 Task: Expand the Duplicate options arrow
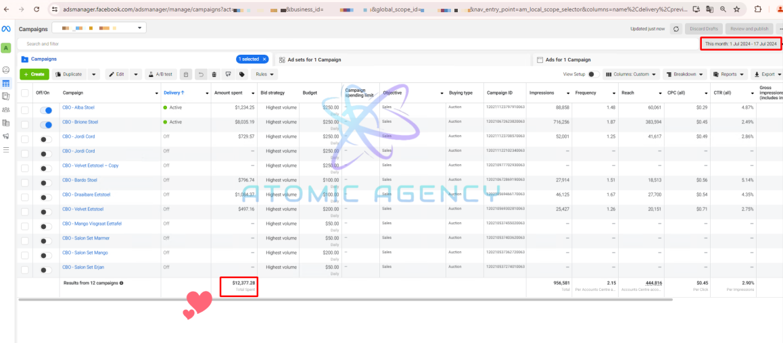[94, 74]
